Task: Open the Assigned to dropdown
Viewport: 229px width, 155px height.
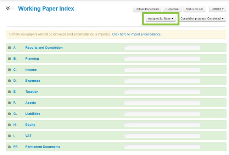Action: click(161, 19)
